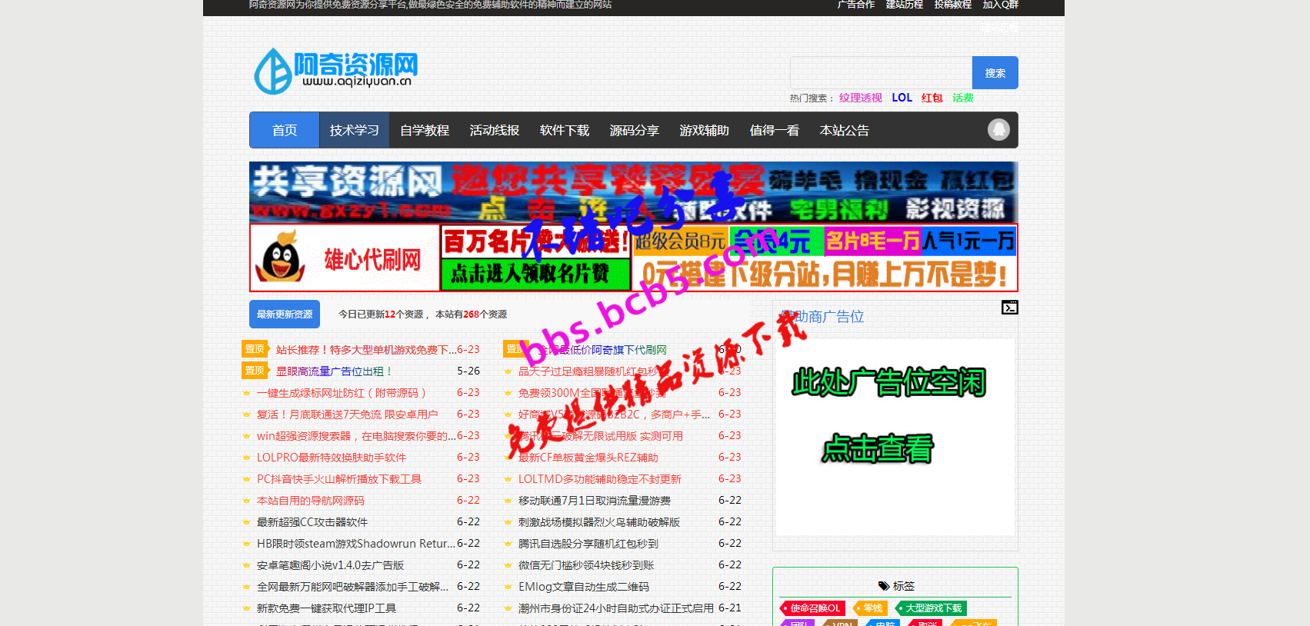
Task: Click the crown icon beside 本站自用的导航网源码
Action: (x=247, y=501)
